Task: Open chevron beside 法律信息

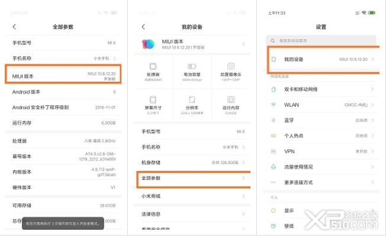Action: coord(243,214)
